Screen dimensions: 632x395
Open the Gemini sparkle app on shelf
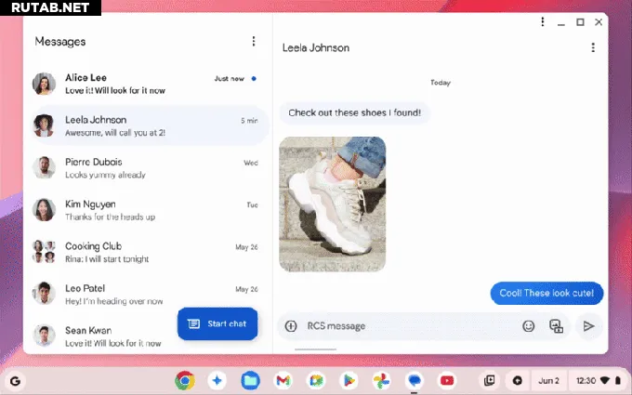pos(217,380)
